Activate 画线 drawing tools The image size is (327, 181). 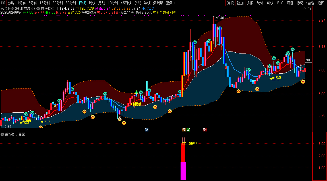point(270,3)
